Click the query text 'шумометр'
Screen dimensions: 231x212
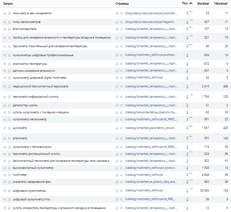(20, 128)
